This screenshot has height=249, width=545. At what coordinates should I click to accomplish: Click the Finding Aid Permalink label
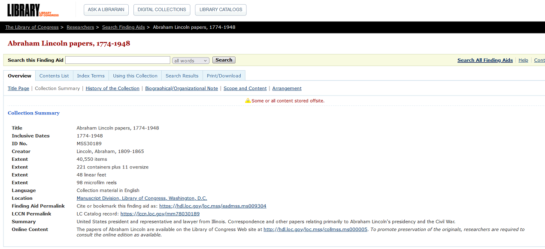pos(38,206)
